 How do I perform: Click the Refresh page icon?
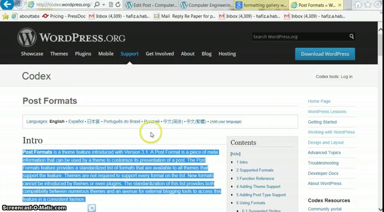click(118, 5)
